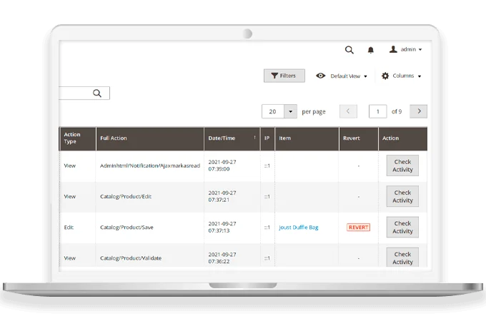Sort by Date/Time column header

232,138
